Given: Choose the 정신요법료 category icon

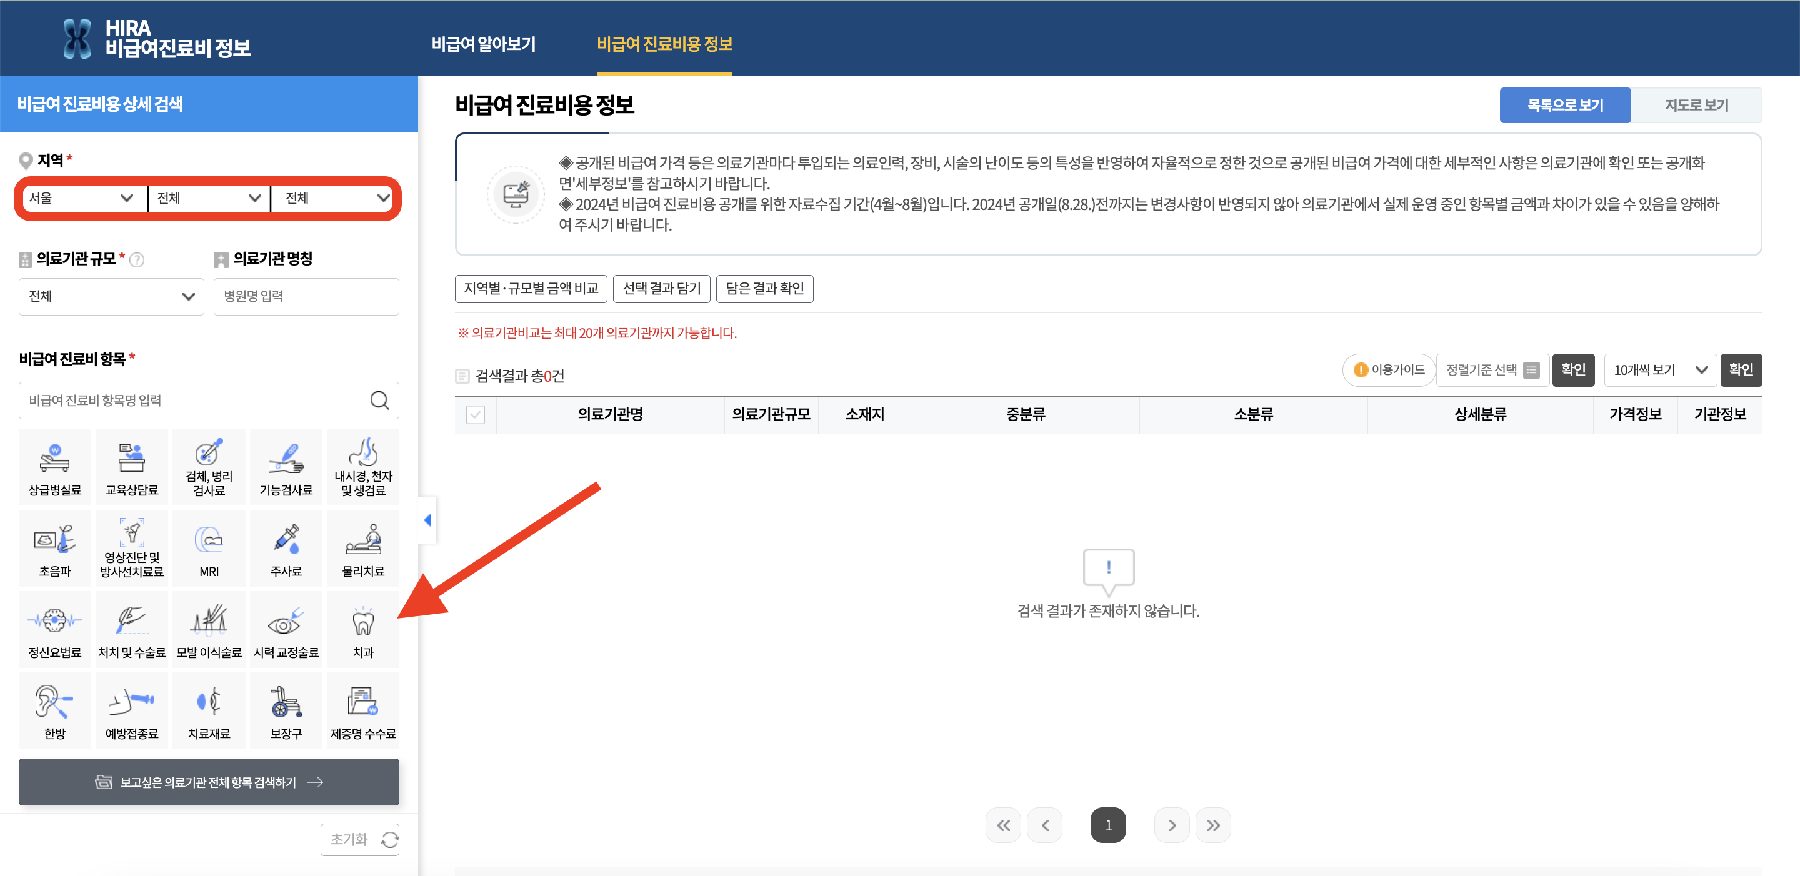Looking at the screenshot, I should click(54, 627).
